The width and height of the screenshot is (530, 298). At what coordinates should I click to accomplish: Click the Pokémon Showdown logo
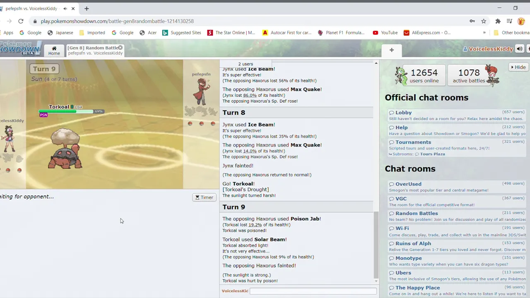20,48
